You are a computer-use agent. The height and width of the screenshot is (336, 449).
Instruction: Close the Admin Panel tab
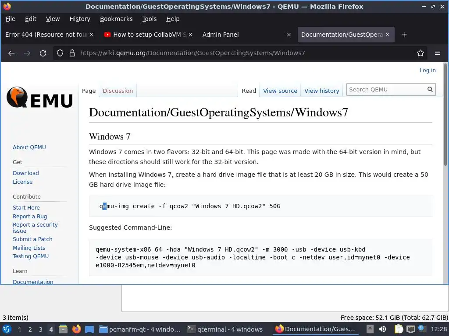coord(289,35)
